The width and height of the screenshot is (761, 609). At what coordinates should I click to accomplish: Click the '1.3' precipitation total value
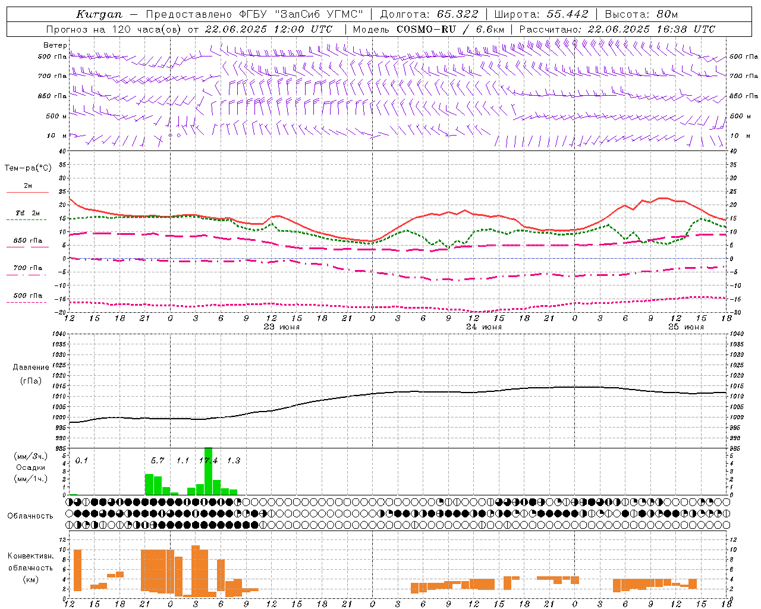[234, 461]
